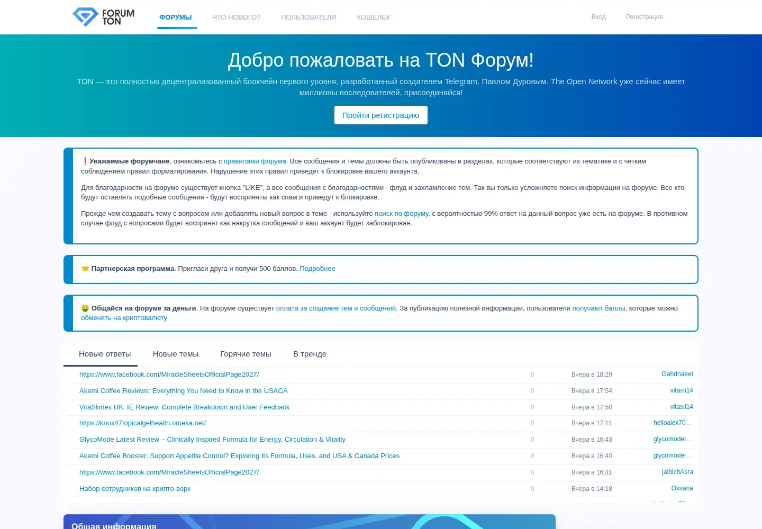The image size is (762, 529).
Task: Open MiracleSheets topic posted by Gahdnaeet
Action: point(169,375)
